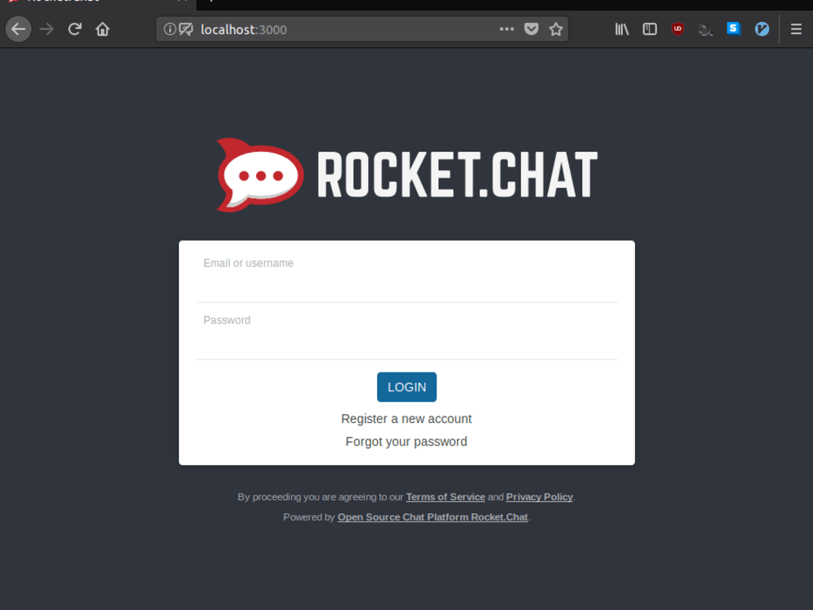This screenshot has width=813, height=610.
Task: Open the uBlock Origin extension icon
Action: coord(677,29)
